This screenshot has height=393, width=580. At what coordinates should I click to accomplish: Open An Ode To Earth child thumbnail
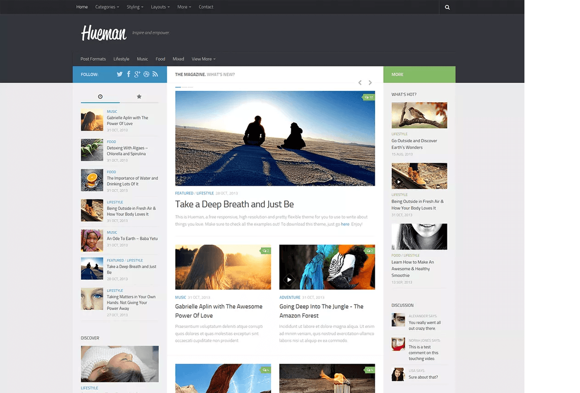[x=92, y=241]
